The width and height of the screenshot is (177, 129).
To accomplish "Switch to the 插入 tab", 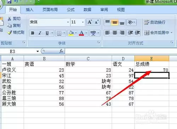I will (29, 10).
